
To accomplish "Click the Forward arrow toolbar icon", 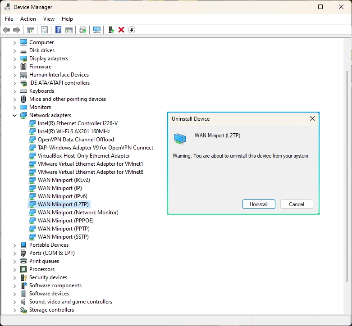I will [x=17, y=30].
